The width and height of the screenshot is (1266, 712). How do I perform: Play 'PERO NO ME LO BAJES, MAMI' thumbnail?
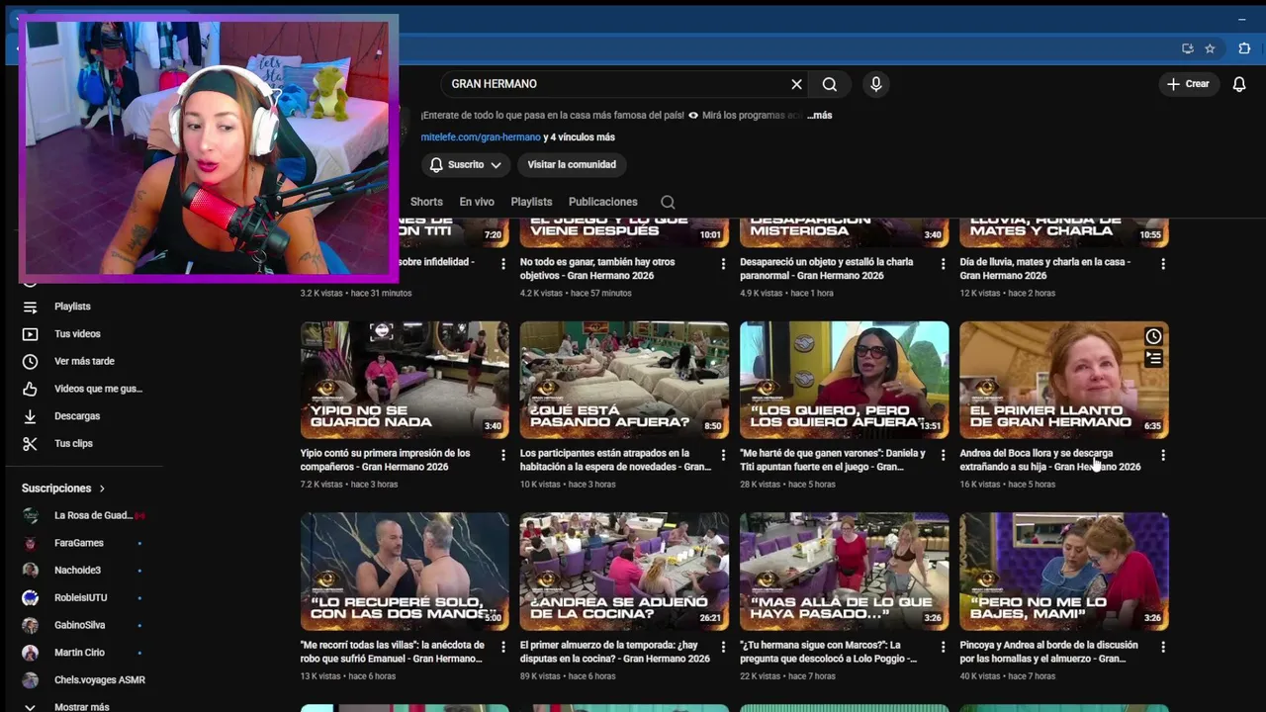[1063, 572]
